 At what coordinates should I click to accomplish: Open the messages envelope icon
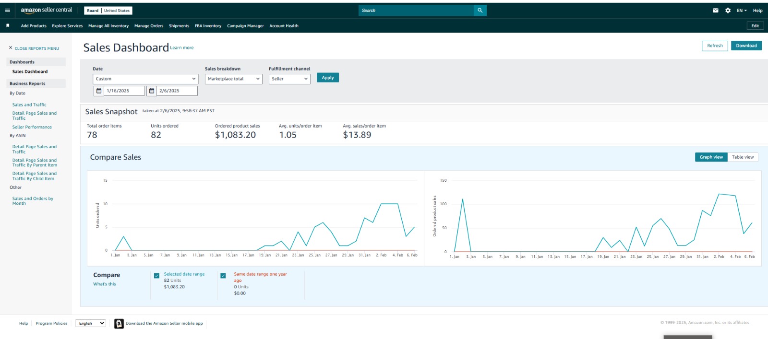pyautogui.click(x=715, y=10)
